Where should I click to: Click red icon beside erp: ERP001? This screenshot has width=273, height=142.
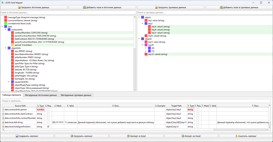click(12, 51)
